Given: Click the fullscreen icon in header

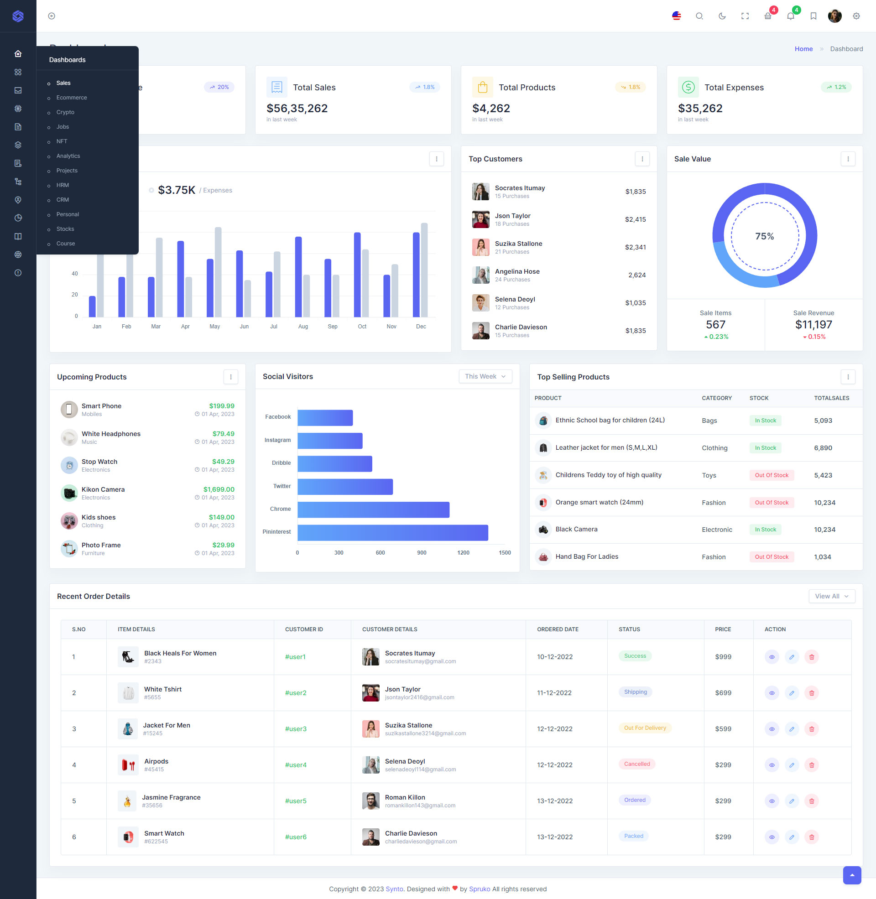Looking at the screenshot, I should coord(745,16).
